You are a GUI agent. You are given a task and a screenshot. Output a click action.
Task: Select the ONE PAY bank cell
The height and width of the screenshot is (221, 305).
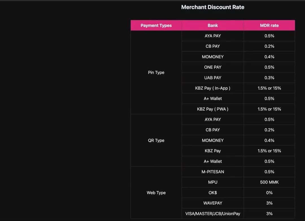(213, 67)
